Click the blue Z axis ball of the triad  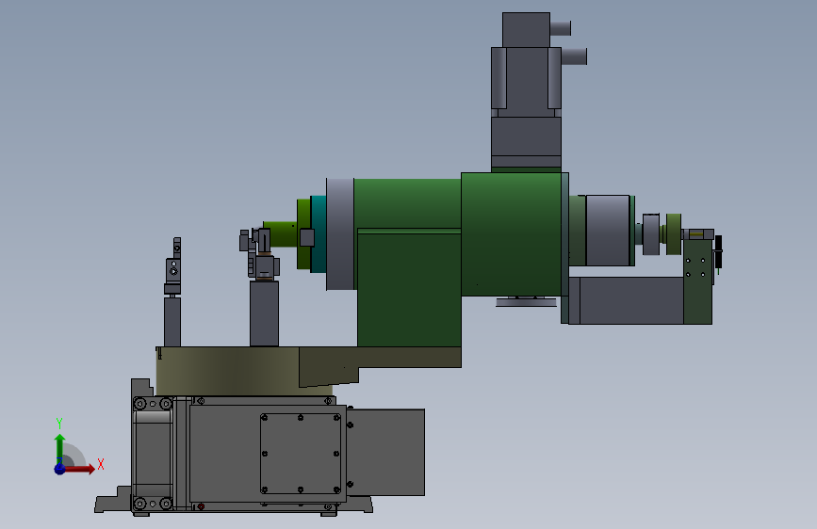pos(60,469)
